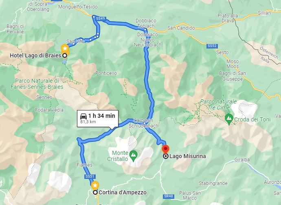Click the Carbonin Schluderbach junction label
The height and width of the screenshot is (205, 281).
point(143,123)
